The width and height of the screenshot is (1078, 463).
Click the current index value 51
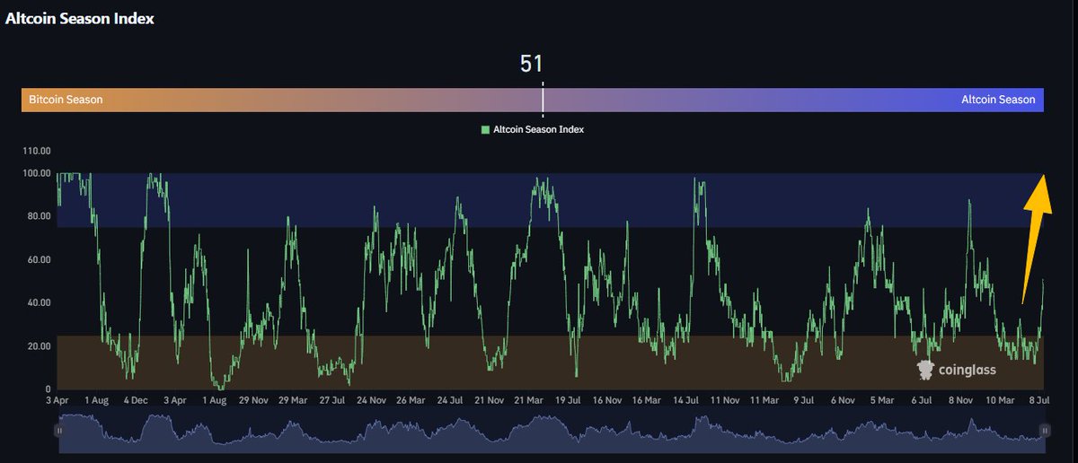[x=532, y=64]
